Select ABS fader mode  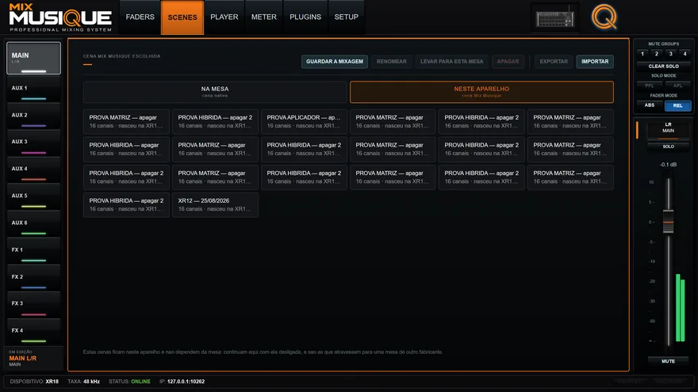(x=650, y=106)
